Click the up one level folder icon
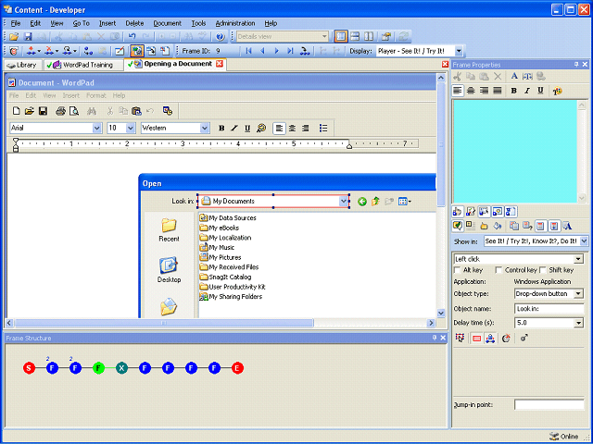 tap(375, 202)
